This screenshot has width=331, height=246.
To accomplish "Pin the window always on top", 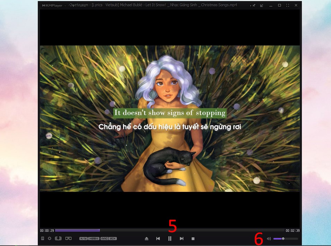I will [254, 6].
